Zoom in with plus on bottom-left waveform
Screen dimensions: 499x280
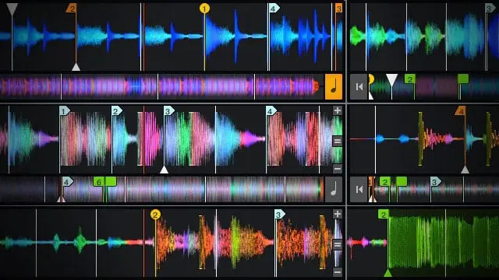(x=338, y=214)
